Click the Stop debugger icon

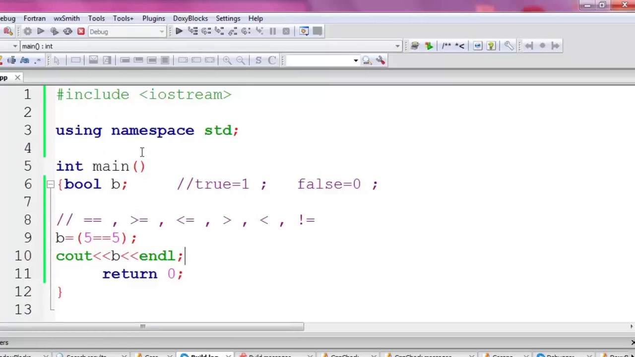point(286,31)
